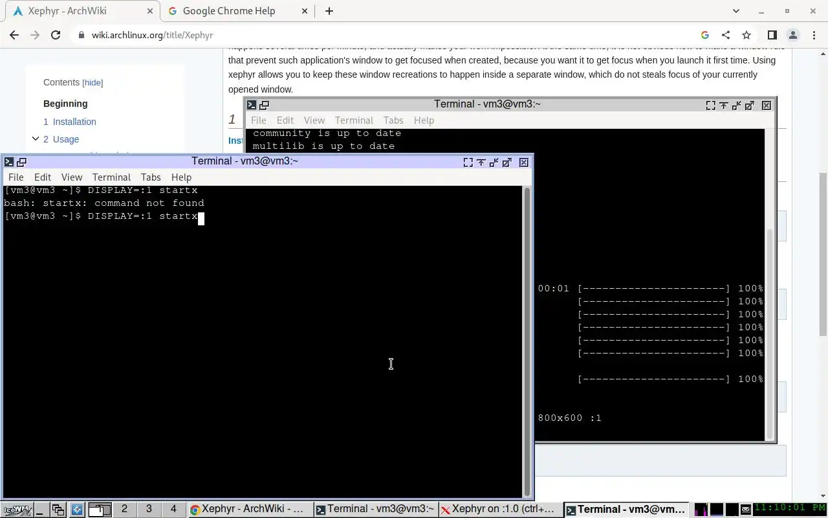Jump to 2 Usage section
Image resolution: width=828 pixels, height=518 pixels.
click(x=61, y=139)
